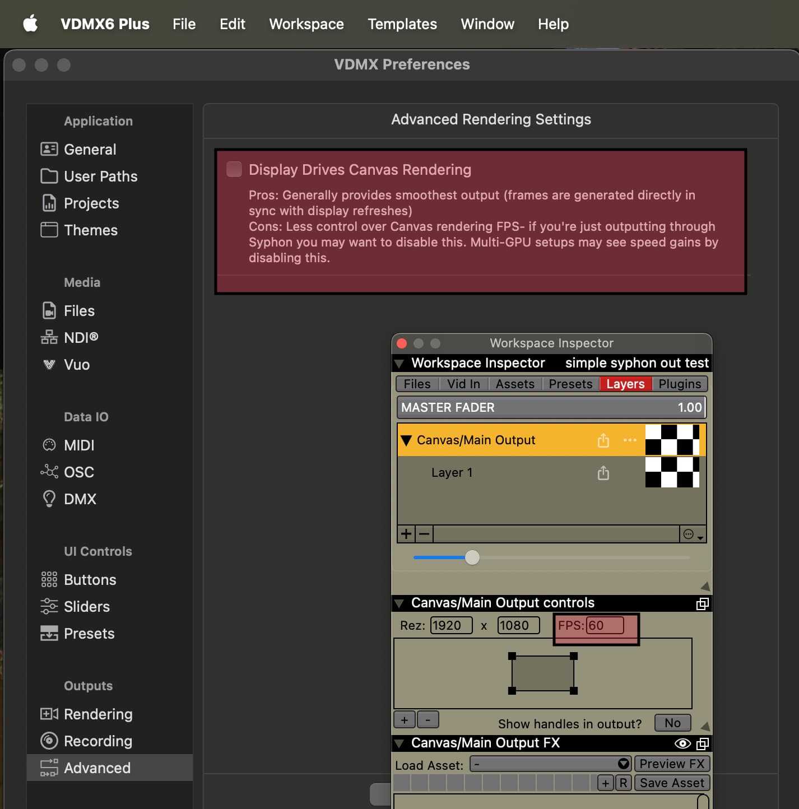Click the FPS input field
Screen dimensions: 799x809
[x=605, y=625]
